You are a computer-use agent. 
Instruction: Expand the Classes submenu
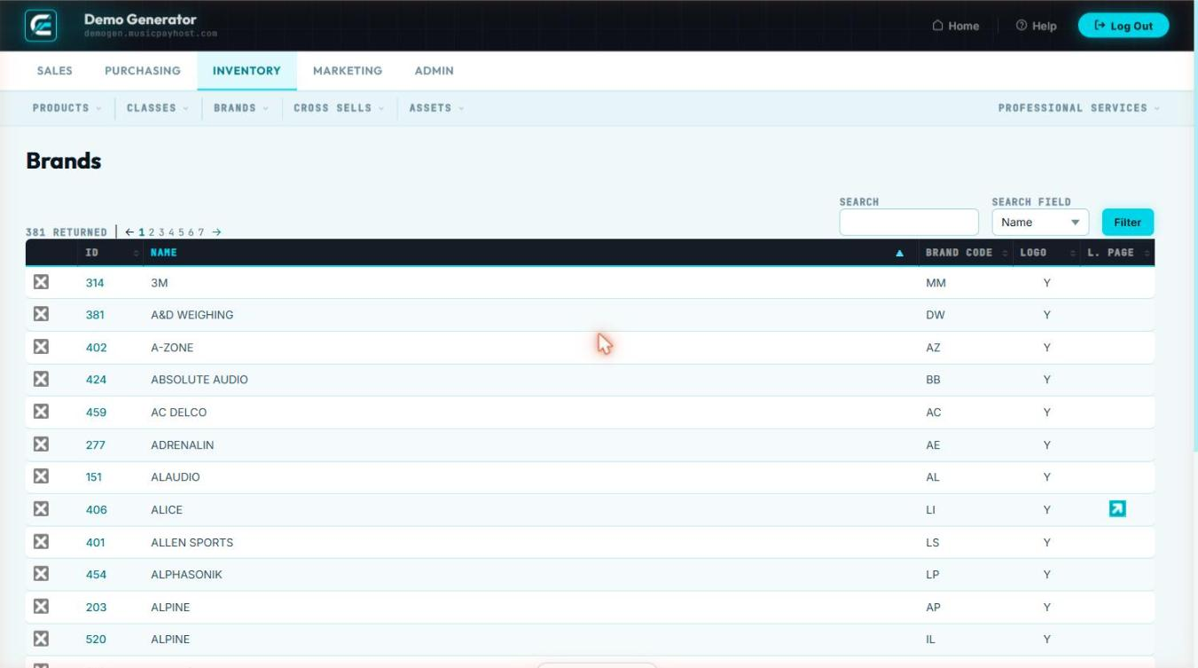(158, 108)
